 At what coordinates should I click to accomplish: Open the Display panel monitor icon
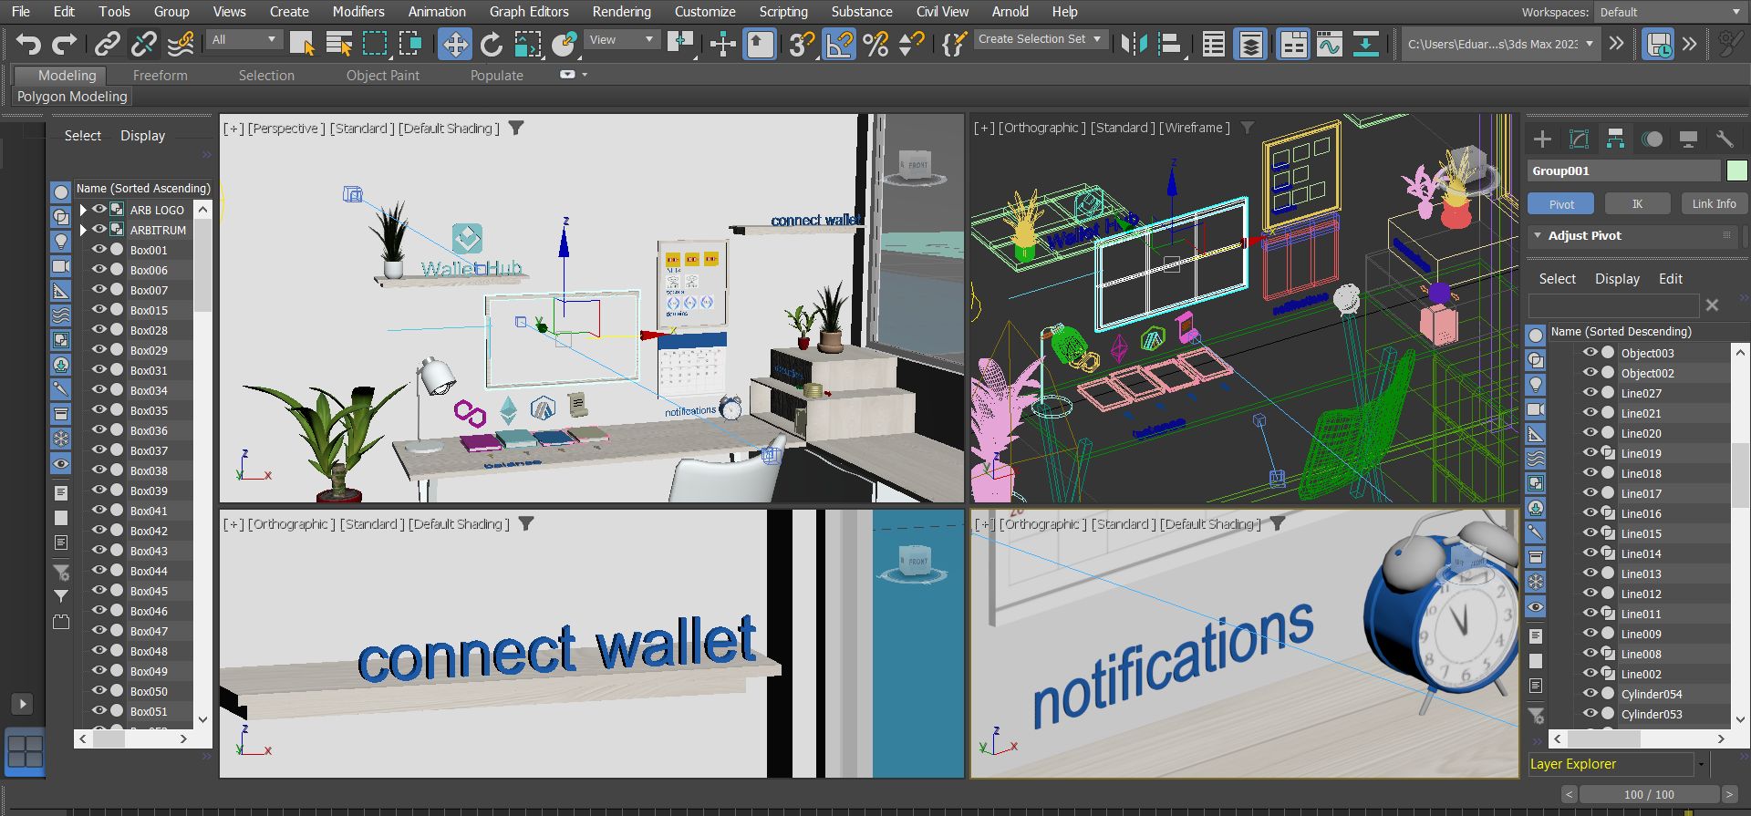pyautogui.click(x=1688, y=139)
